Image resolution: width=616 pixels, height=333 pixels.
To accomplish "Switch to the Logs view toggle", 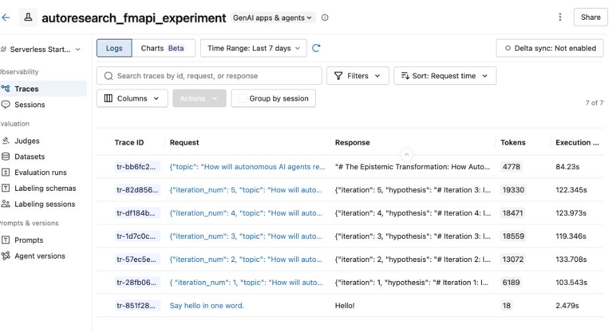I will pos(114,48).
